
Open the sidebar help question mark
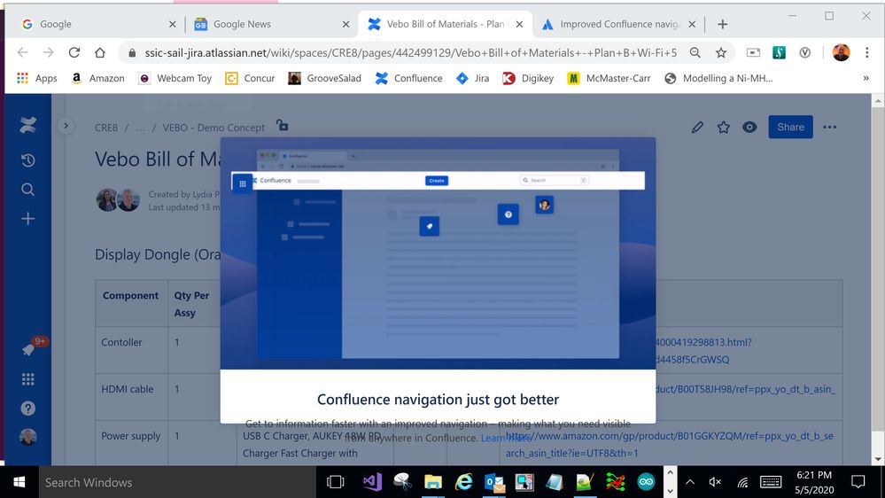coord(27,409)
